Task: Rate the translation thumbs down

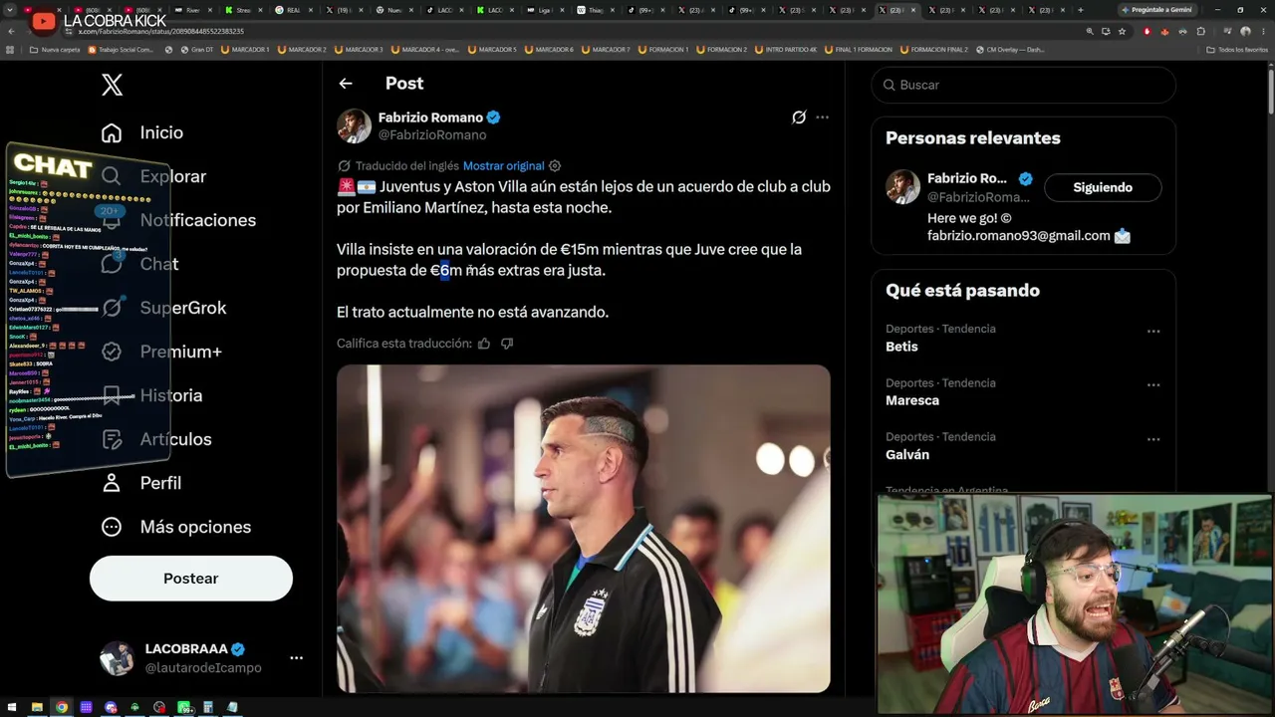Action: (507, 344)
